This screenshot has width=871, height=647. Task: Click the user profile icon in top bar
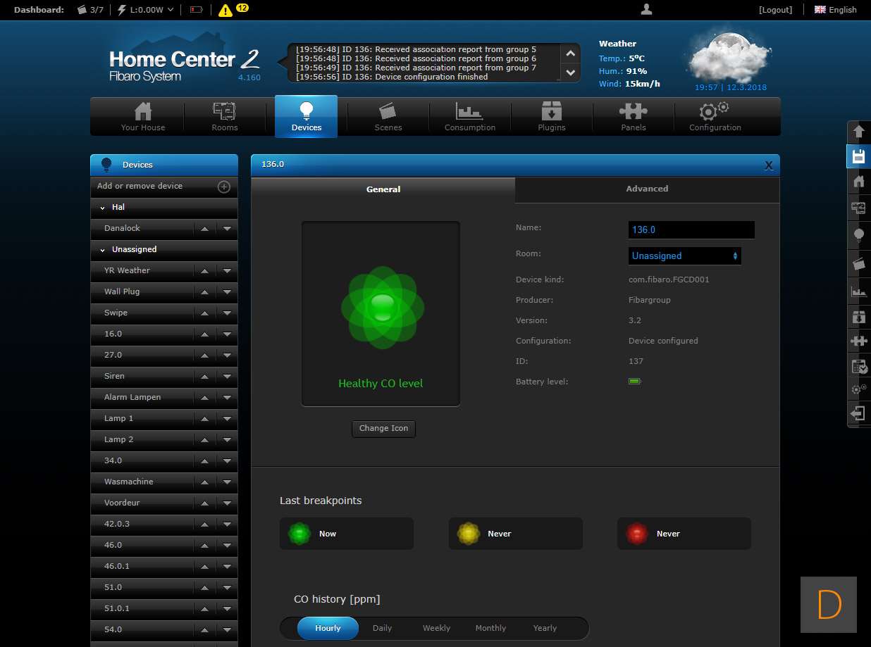(x=646, y=9)
